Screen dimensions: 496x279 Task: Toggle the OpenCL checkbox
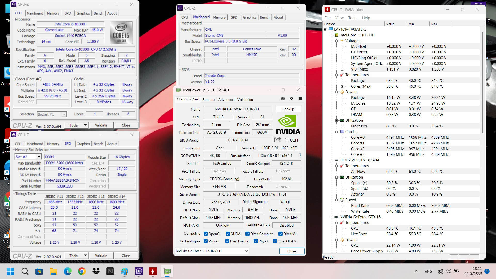pos(206,234)
